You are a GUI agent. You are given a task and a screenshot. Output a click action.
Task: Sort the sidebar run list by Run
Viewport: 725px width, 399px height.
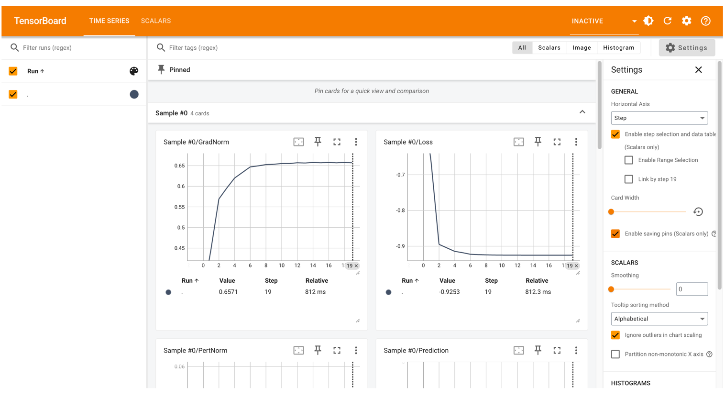(36, 71)
